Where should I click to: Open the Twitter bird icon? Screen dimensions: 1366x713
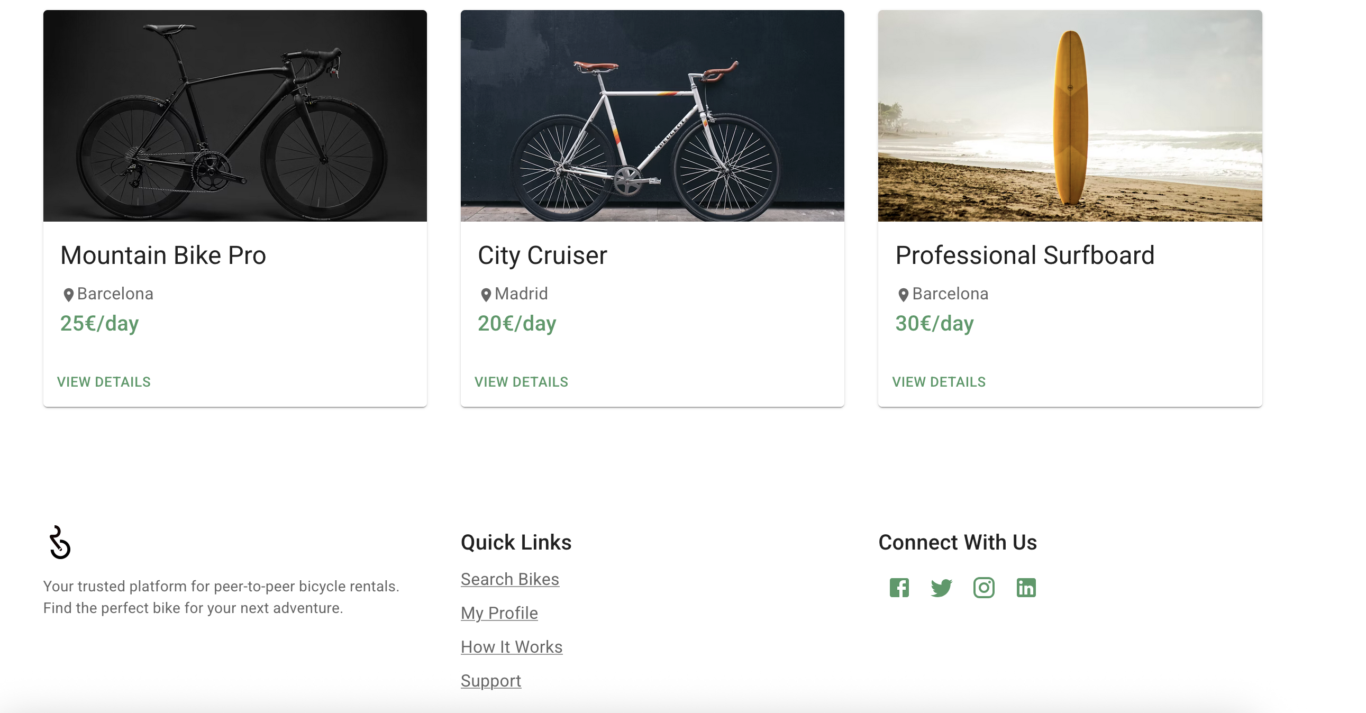coord(941,587)
